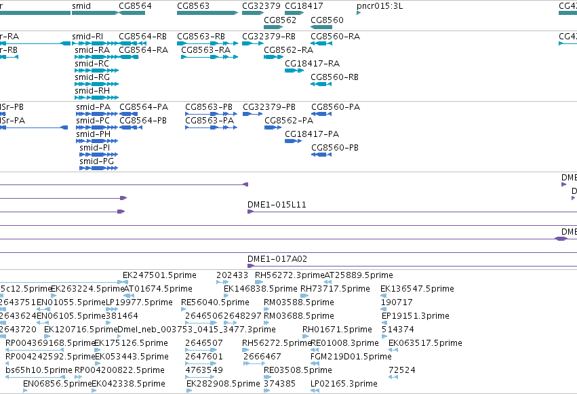Select the CG8562 gene
This screenshot has width=577, height=394.
(273, 27)
